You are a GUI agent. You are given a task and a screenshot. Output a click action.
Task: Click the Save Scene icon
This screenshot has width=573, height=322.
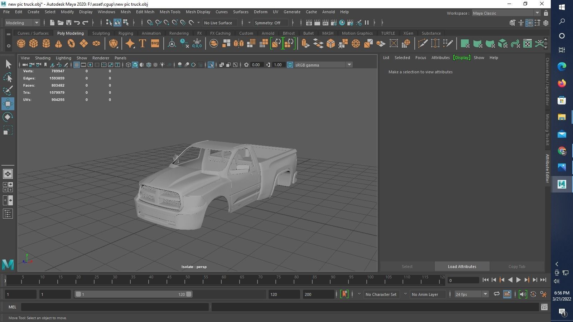(x=68, y=23)
